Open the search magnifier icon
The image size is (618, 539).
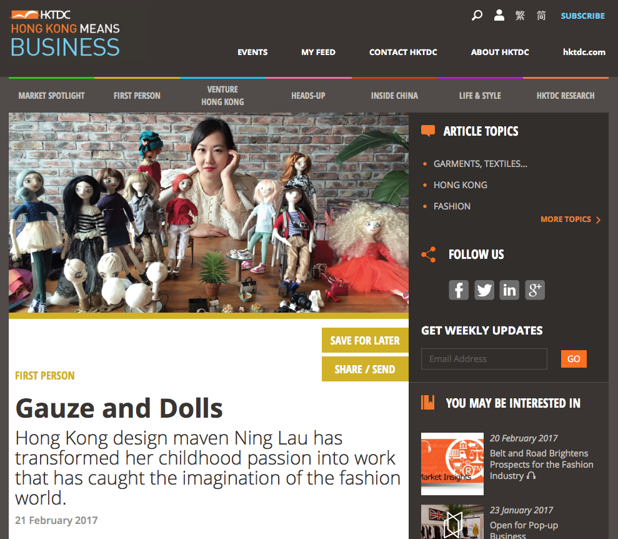(x=477, y=16)
